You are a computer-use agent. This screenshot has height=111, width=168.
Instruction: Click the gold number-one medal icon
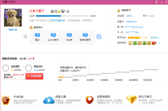[130, 43]
